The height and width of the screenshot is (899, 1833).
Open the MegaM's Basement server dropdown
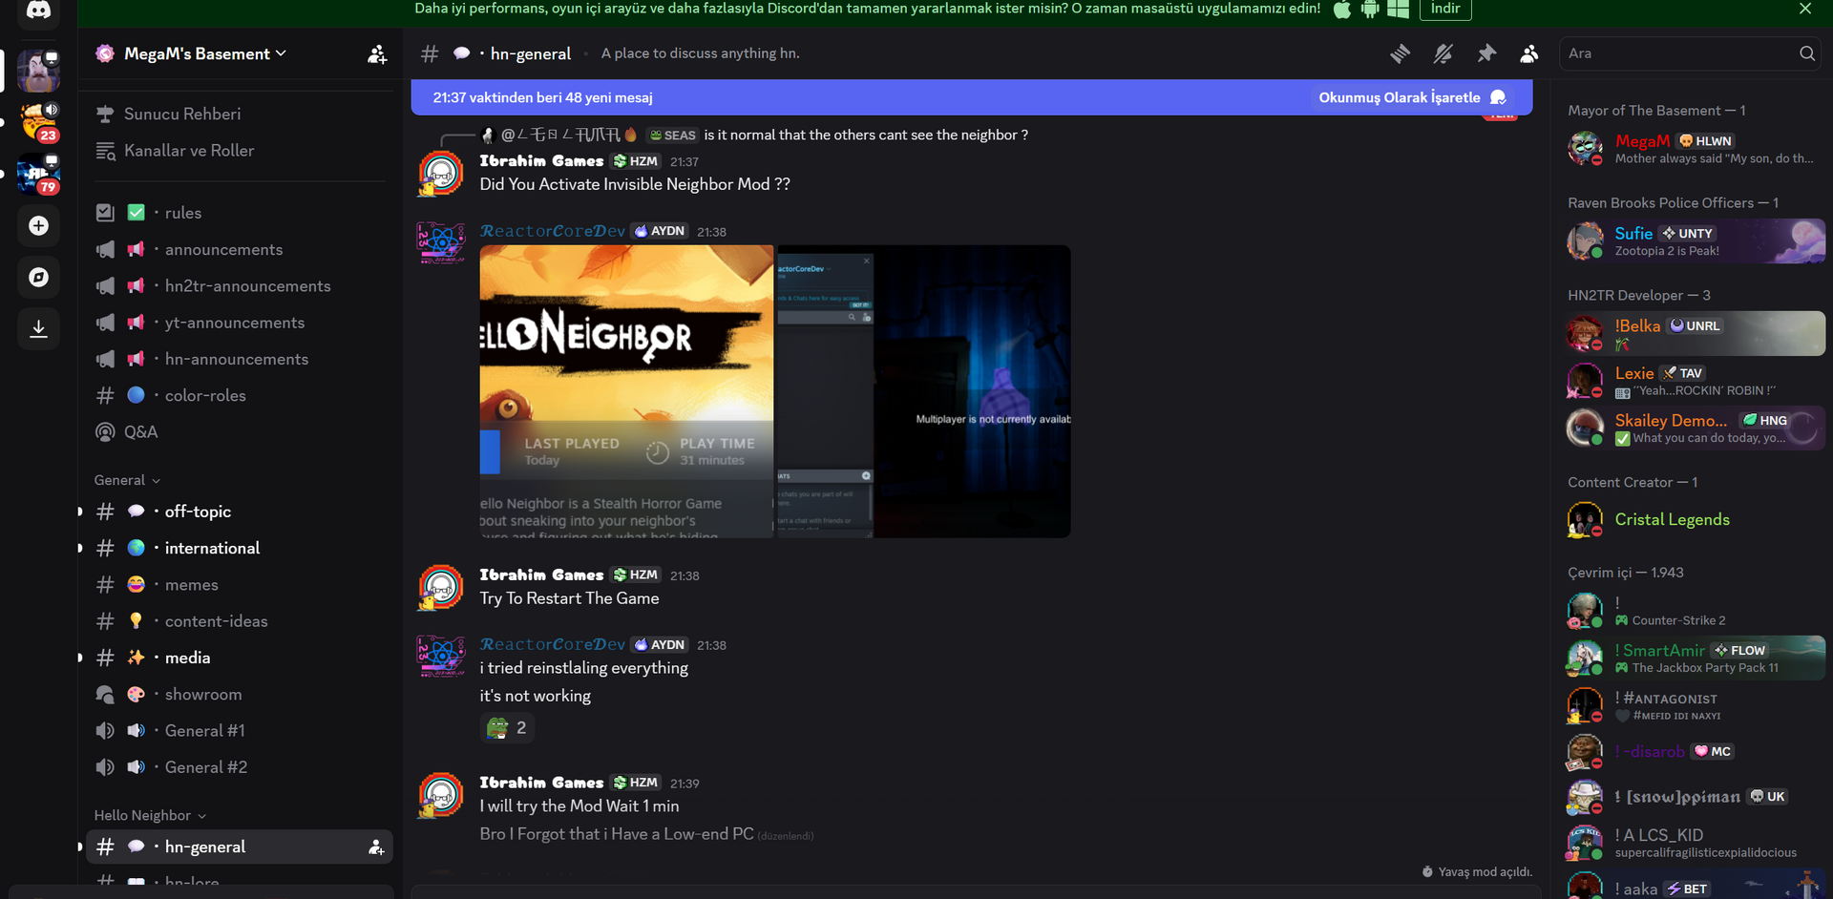coord(205,54)
